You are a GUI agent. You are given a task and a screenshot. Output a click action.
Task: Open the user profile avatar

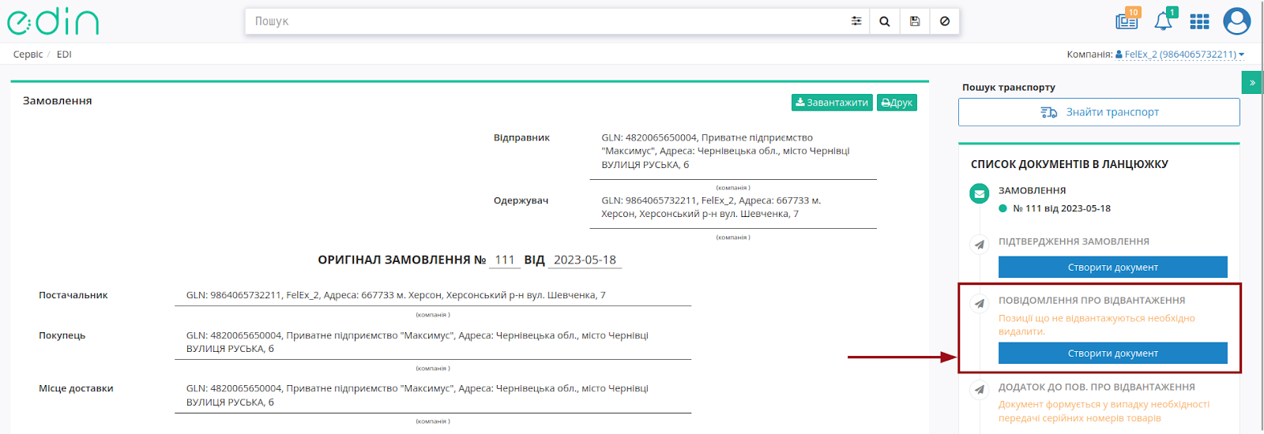point(1236,21)
